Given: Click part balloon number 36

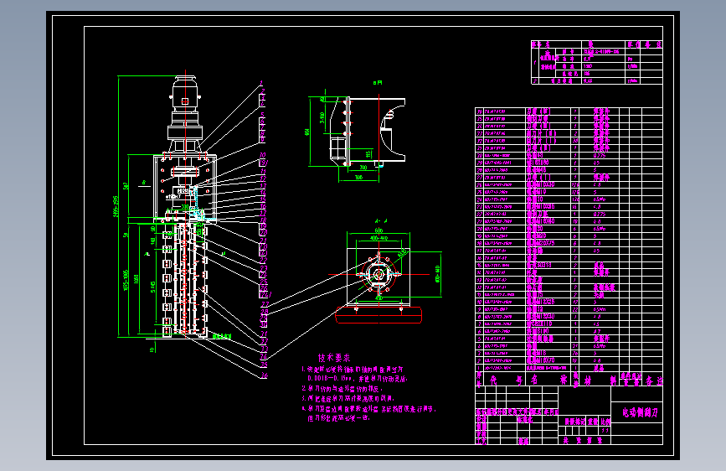Looking at the screenshot, I should coord(264,375).
